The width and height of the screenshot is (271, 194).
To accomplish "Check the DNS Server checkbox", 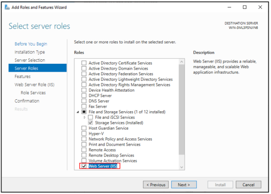I will click(84, 101).
